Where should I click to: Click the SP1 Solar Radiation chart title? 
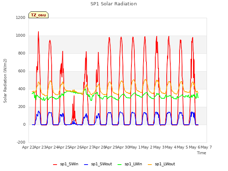pos(114,4)
